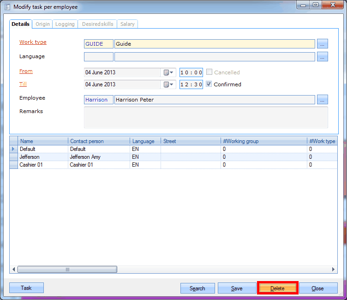Viewport: 347px width, 300px height.
Task: Untick the Confirmed checkbox
Action: point(209,84)
